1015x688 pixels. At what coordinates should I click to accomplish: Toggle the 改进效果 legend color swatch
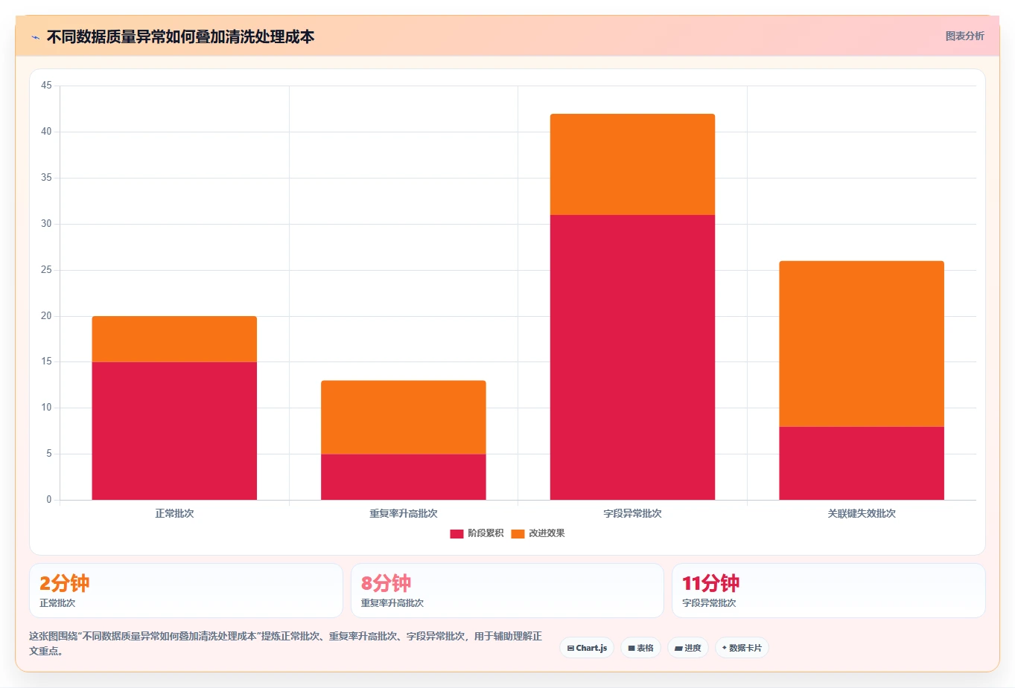pyautogui.click(x=518, y=533)
